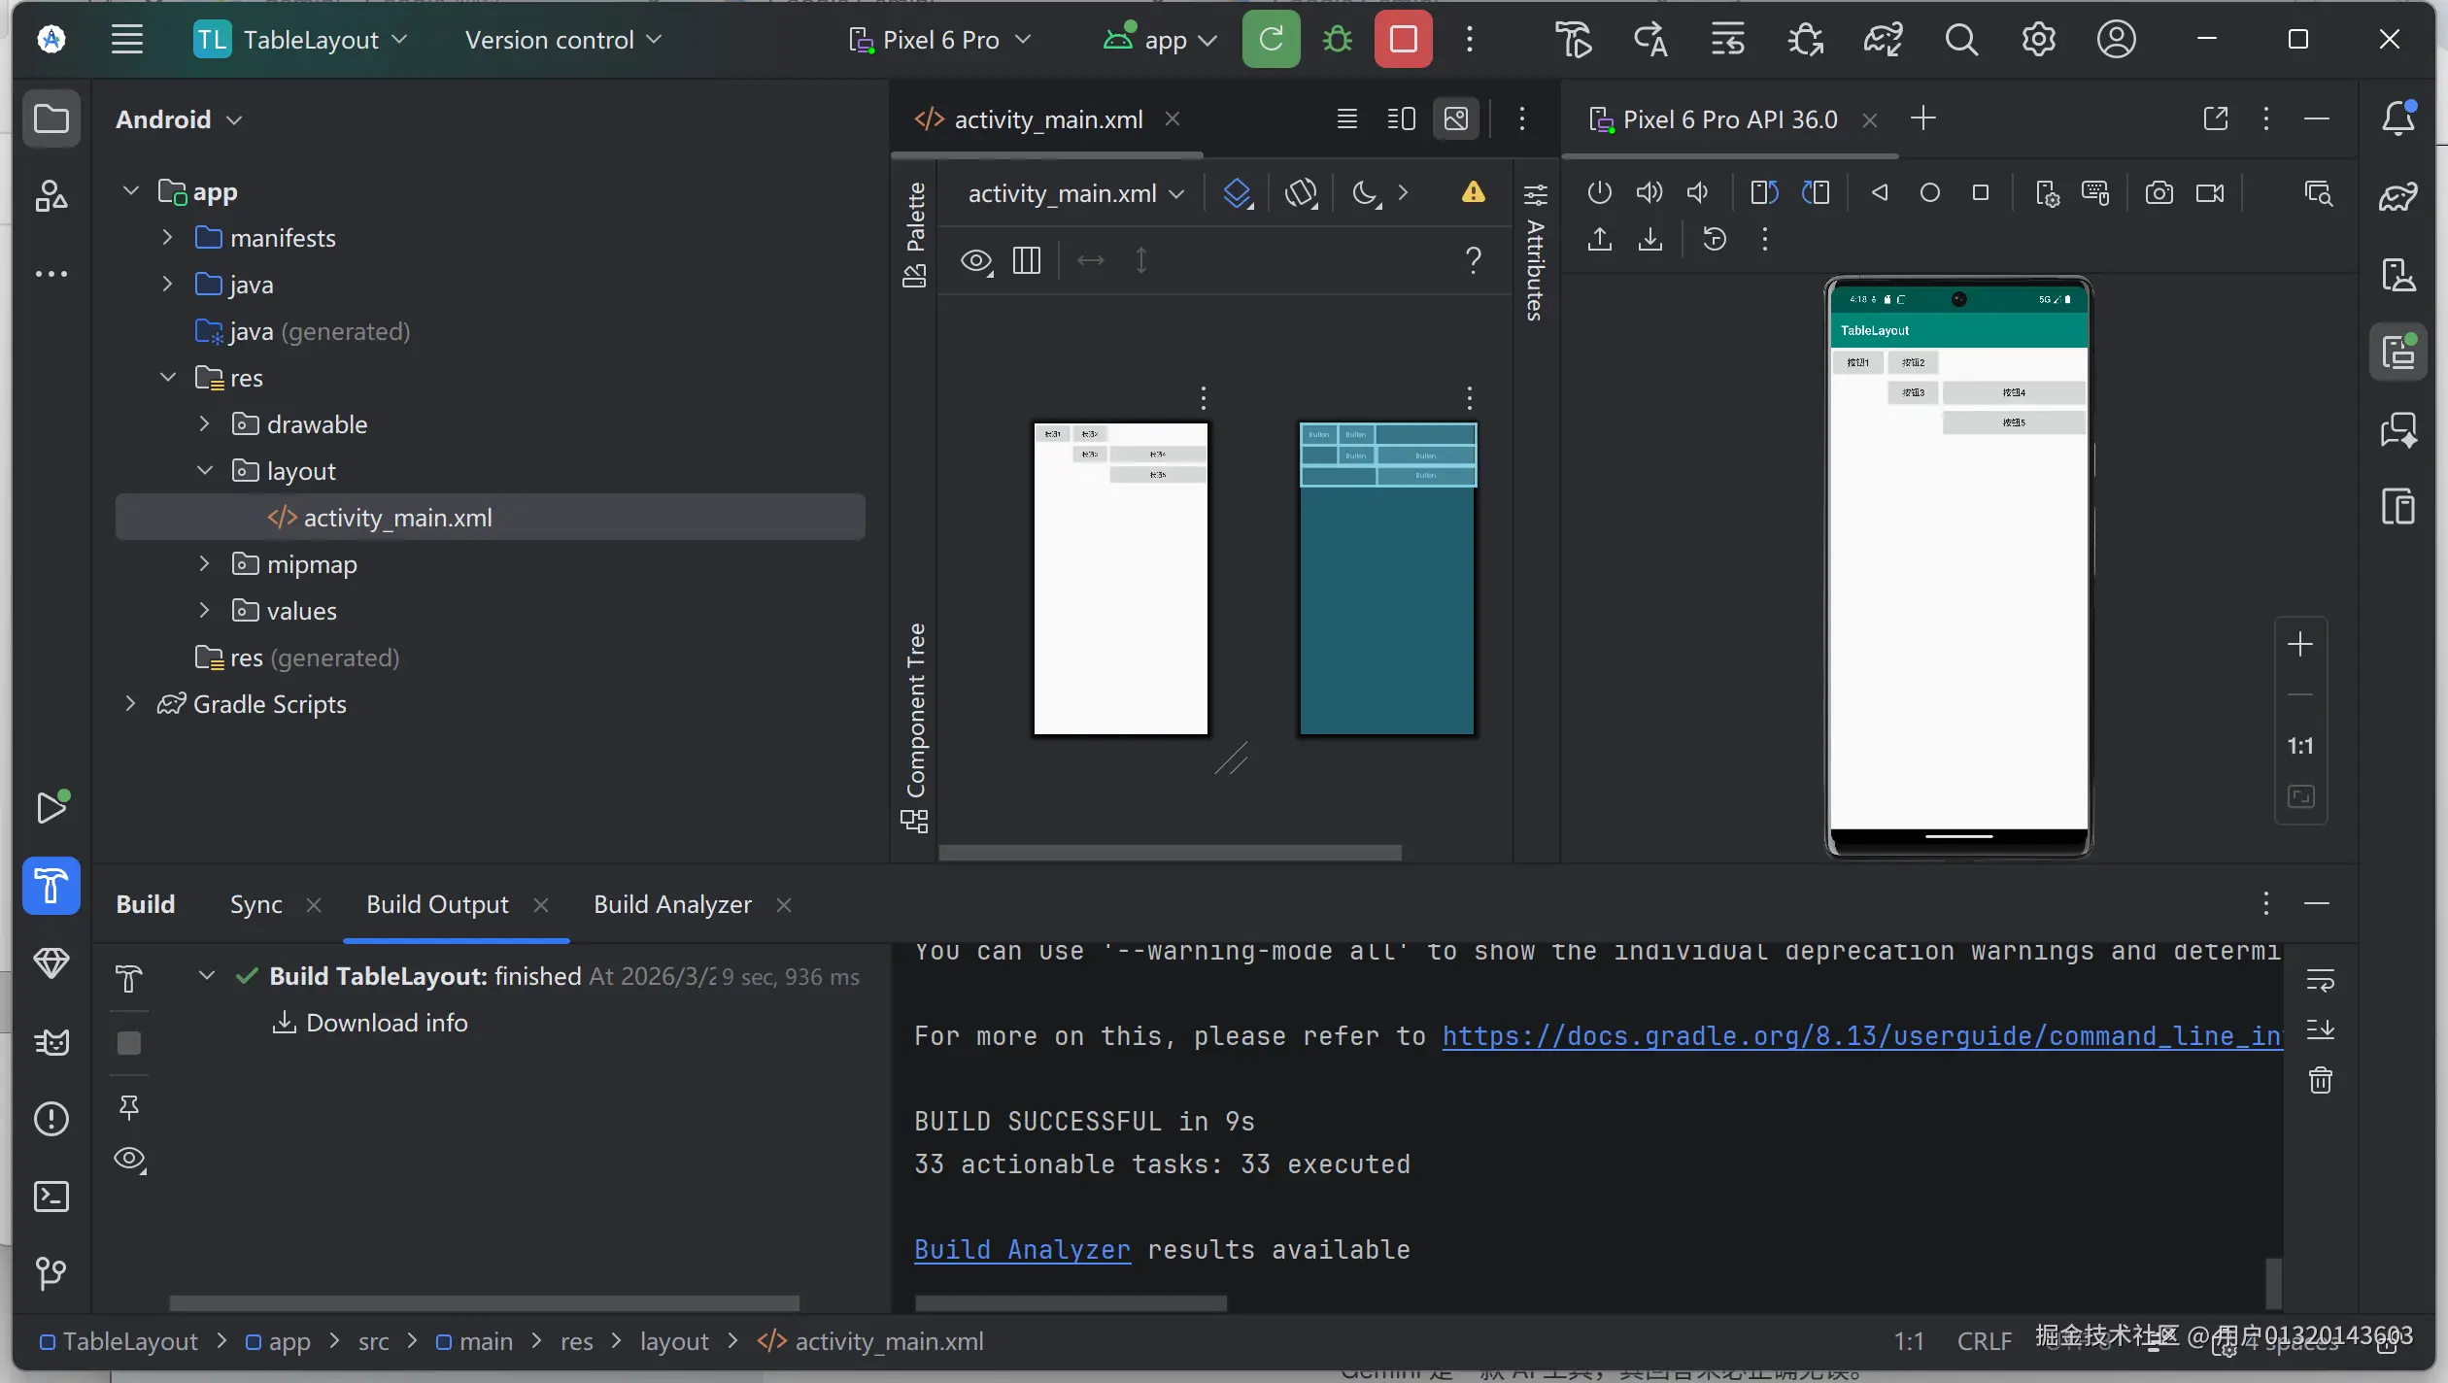The height and width of the screenshot is (1383, 2448).
Task: Expand the manifests folder
Action: point(167,238)
